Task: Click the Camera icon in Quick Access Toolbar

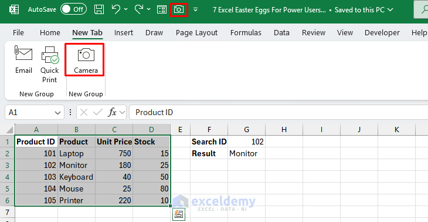Action: click(179, 10)
